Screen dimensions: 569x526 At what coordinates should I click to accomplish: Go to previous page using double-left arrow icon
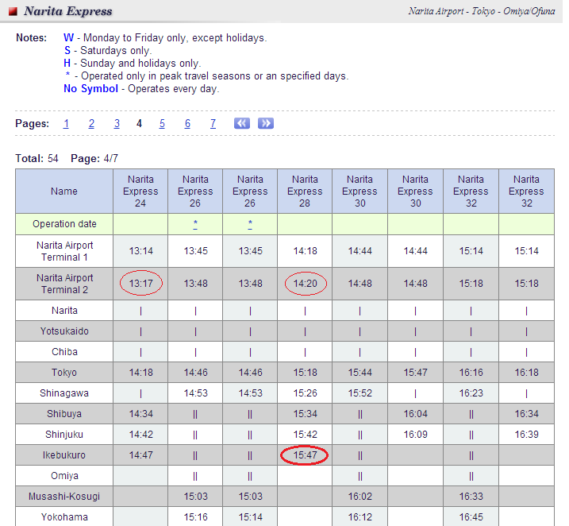coord(242,123)
